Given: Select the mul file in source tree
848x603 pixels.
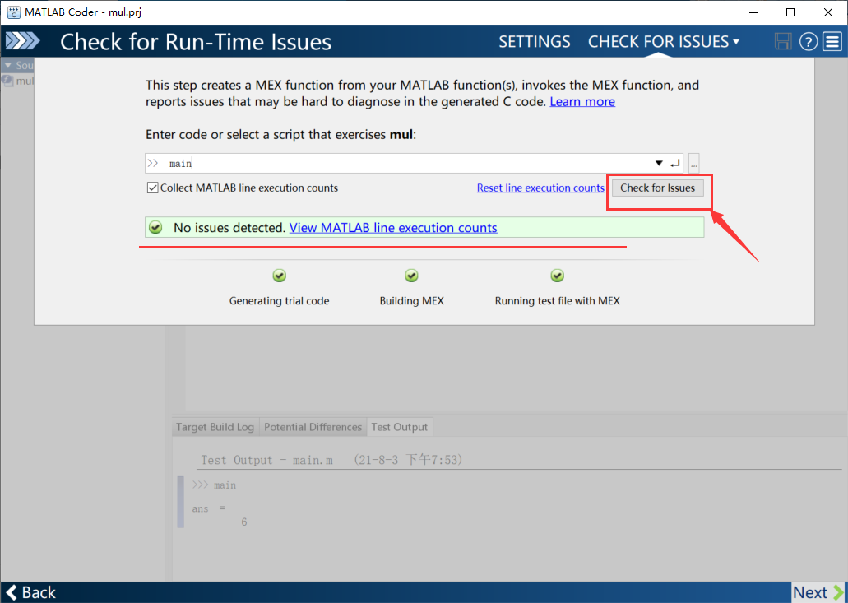Looking at the screenshot, I should coord(18,81).
